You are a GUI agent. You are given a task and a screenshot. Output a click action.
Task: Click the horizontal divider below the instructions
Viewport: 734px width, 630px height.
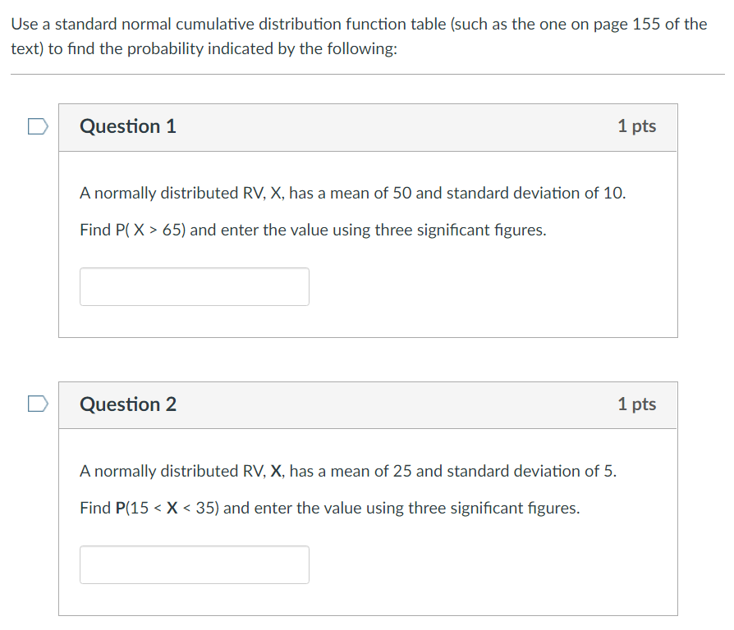point(367,75)
